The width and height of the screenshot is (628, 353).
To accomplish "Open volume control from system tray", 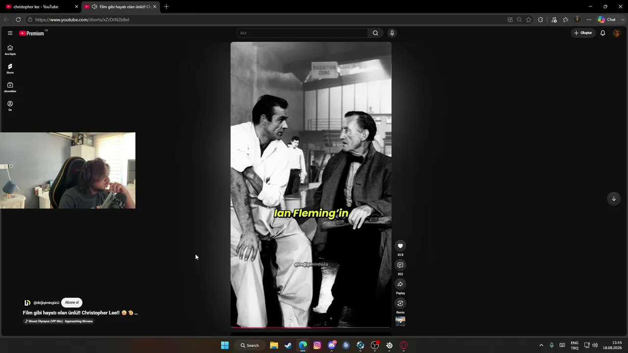I will pyautogui.click(x=595, y=345).
